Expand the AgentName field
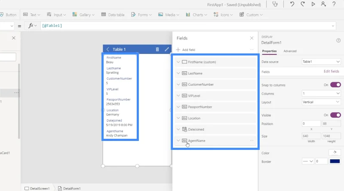 (178, 140)
